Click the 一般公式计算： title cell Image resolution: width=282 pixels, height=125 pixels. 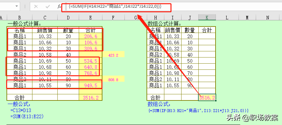(x=24, y=24)
